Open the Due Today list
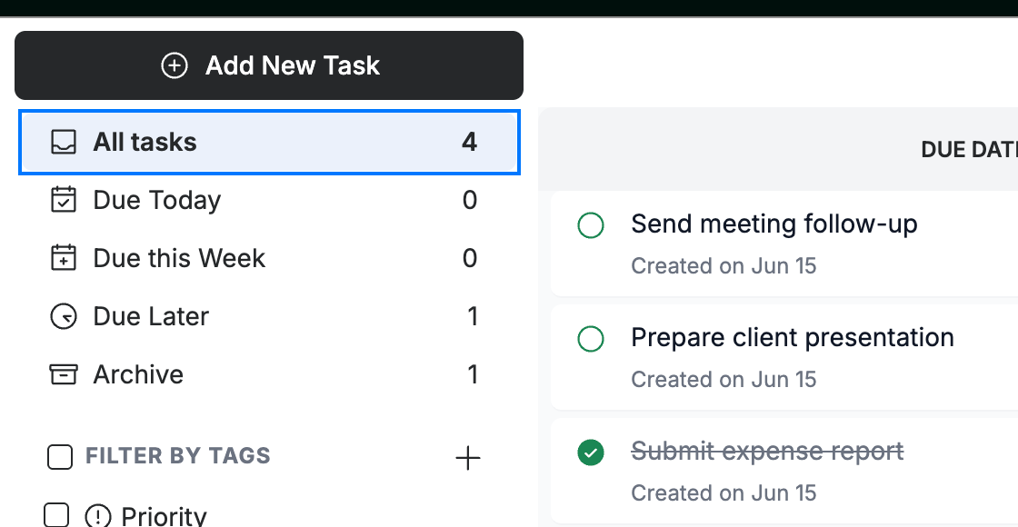 [x=269, y=200]
